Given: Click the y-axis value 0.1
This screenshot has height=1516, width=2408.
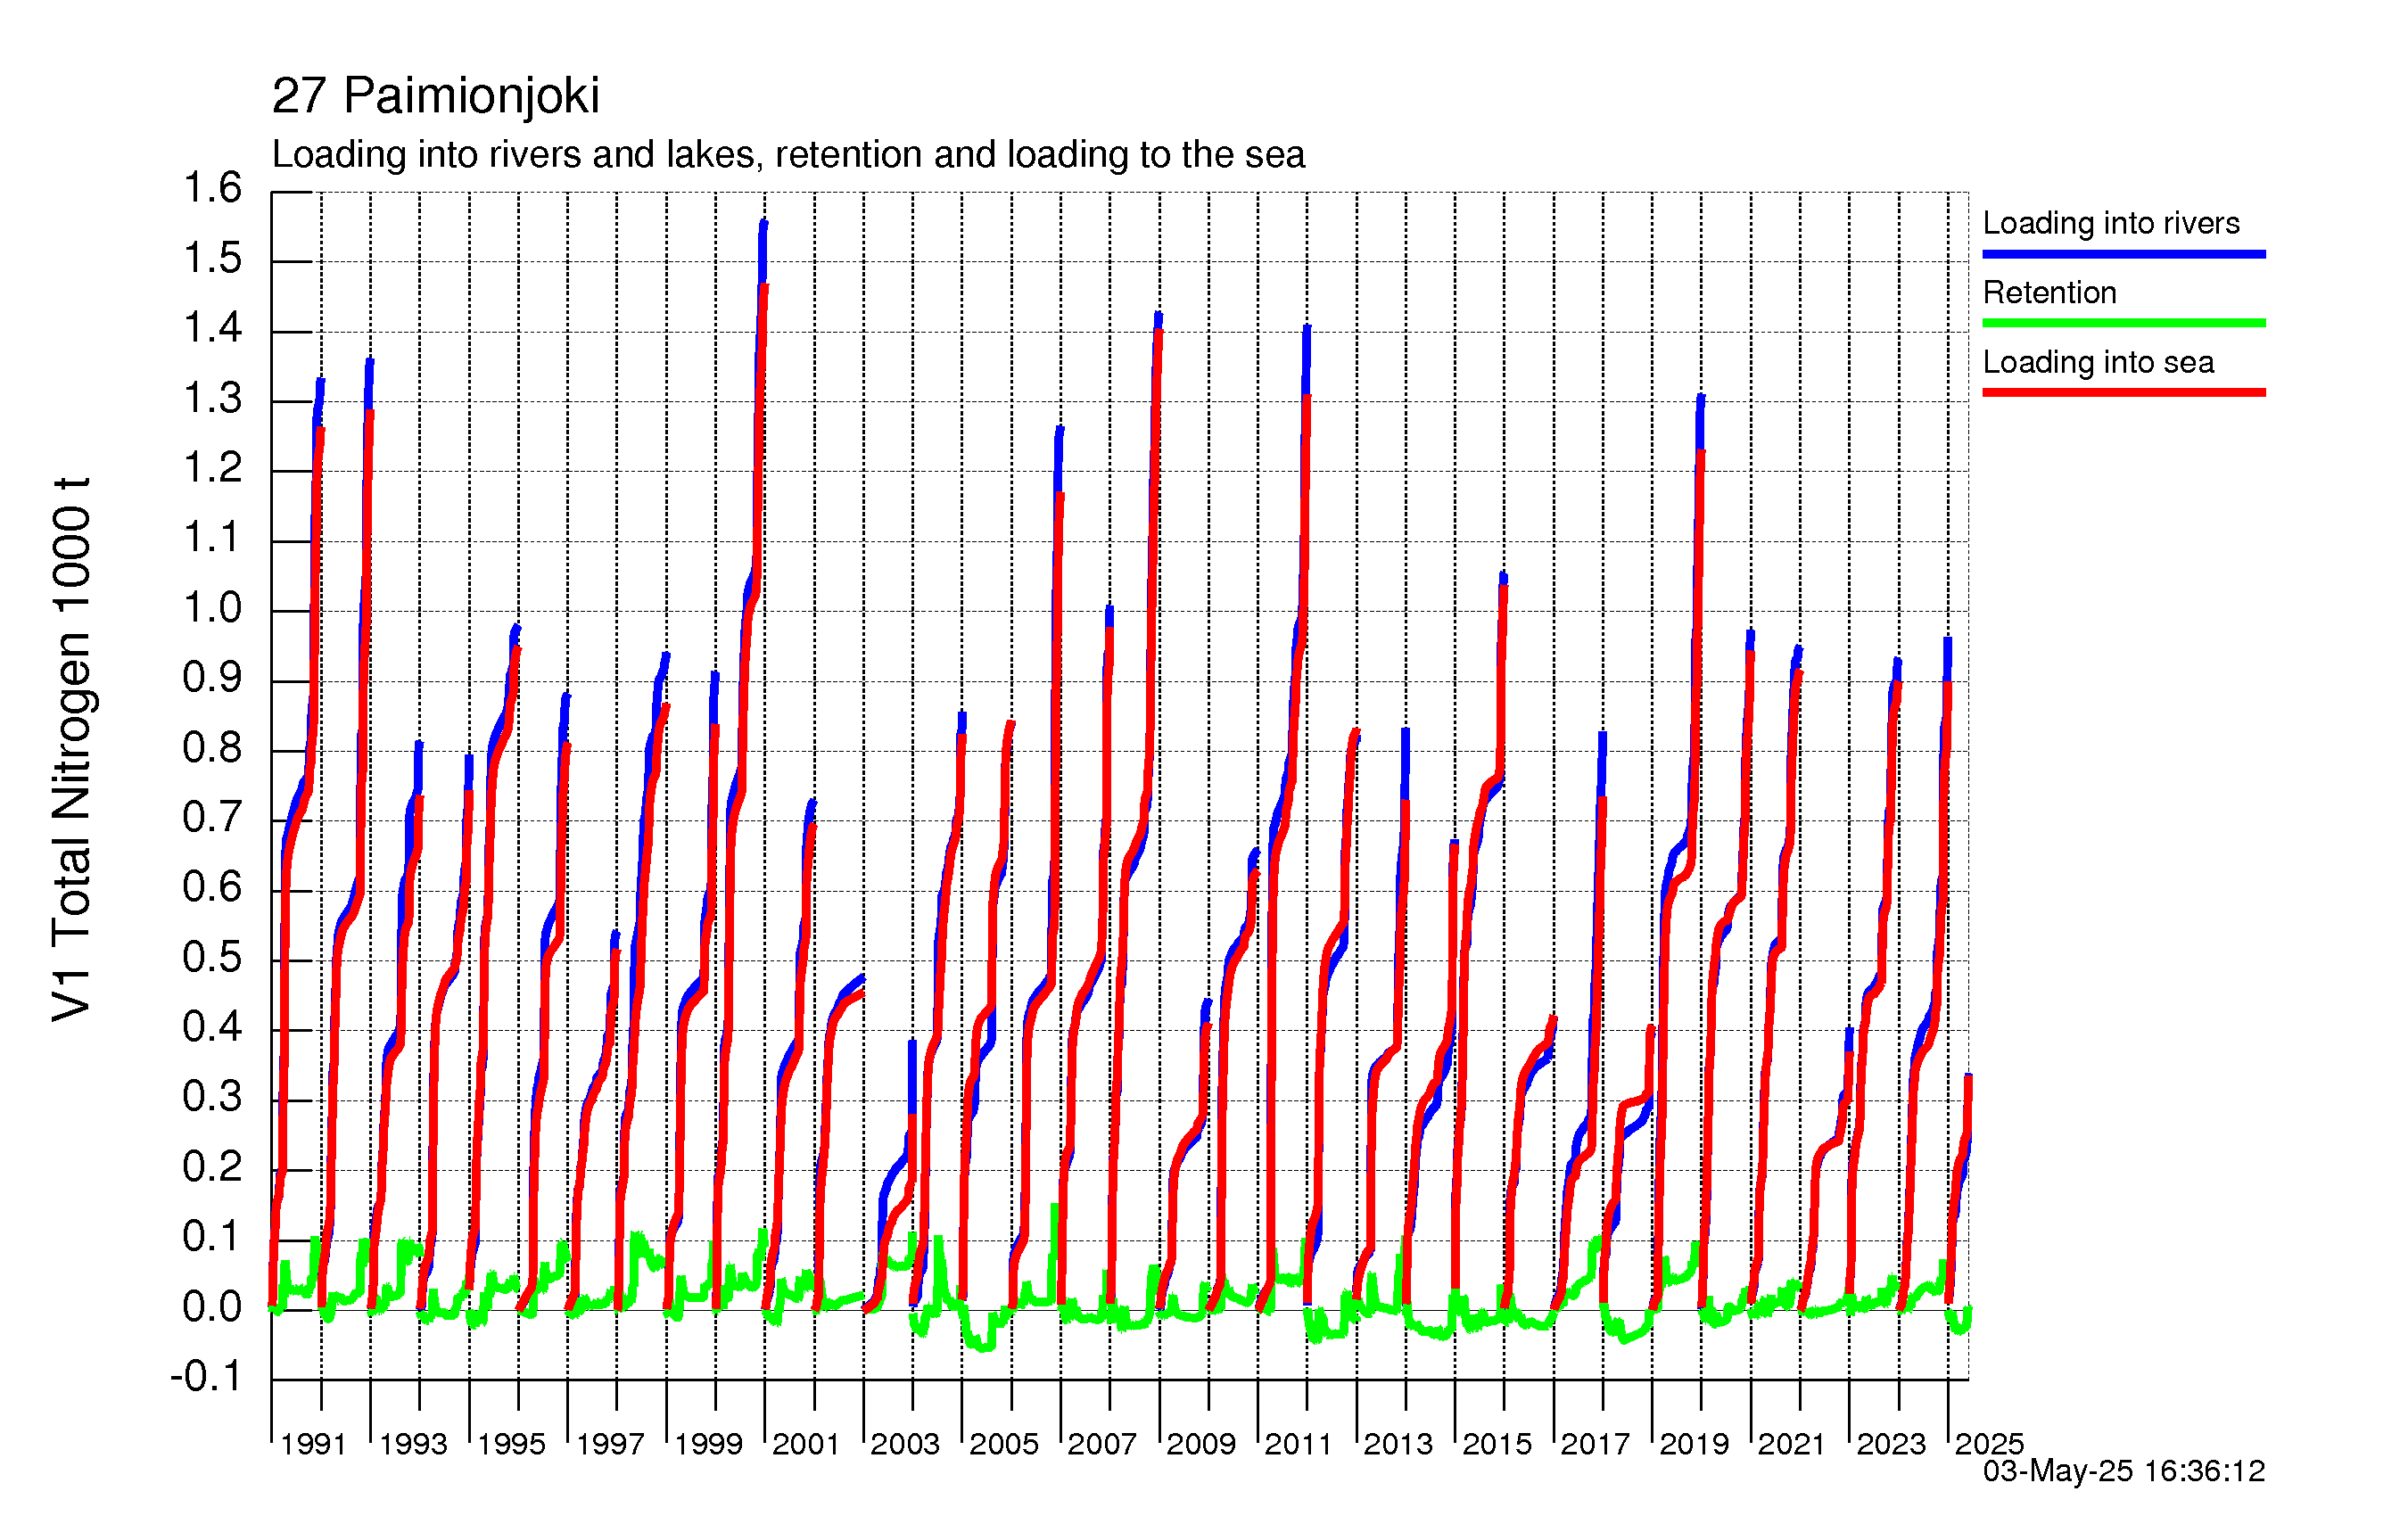Looking at the screenshot, I should [212, 1237].
